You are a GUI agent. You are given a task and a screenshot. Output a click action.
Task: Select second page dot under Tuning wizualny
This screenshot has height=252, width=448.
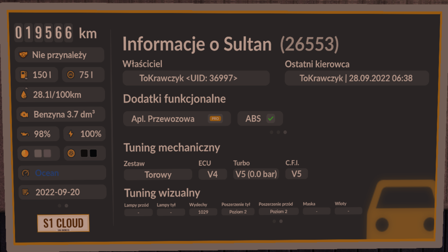click(x=281, y=222)
